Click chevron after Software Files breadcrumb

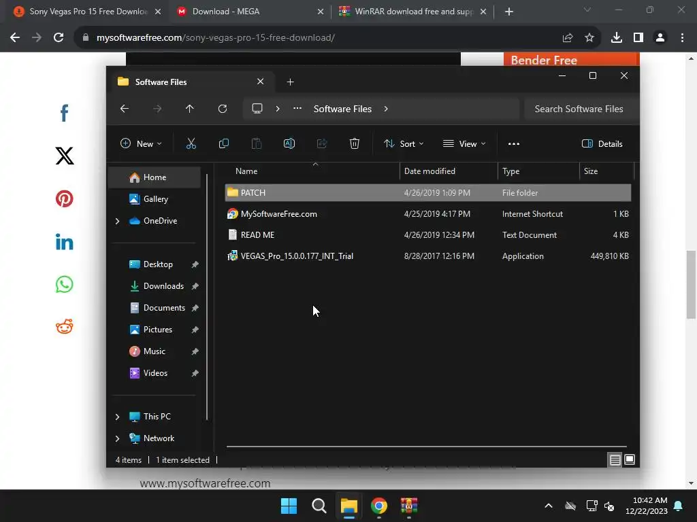386,109
